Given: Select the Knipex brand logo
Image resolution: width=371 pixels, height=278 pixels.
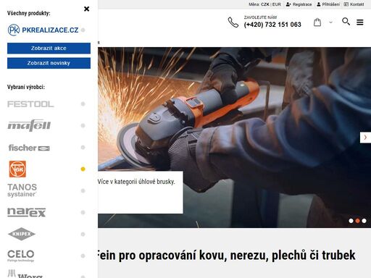Looking at the screenshot, I should pos(22,234).
